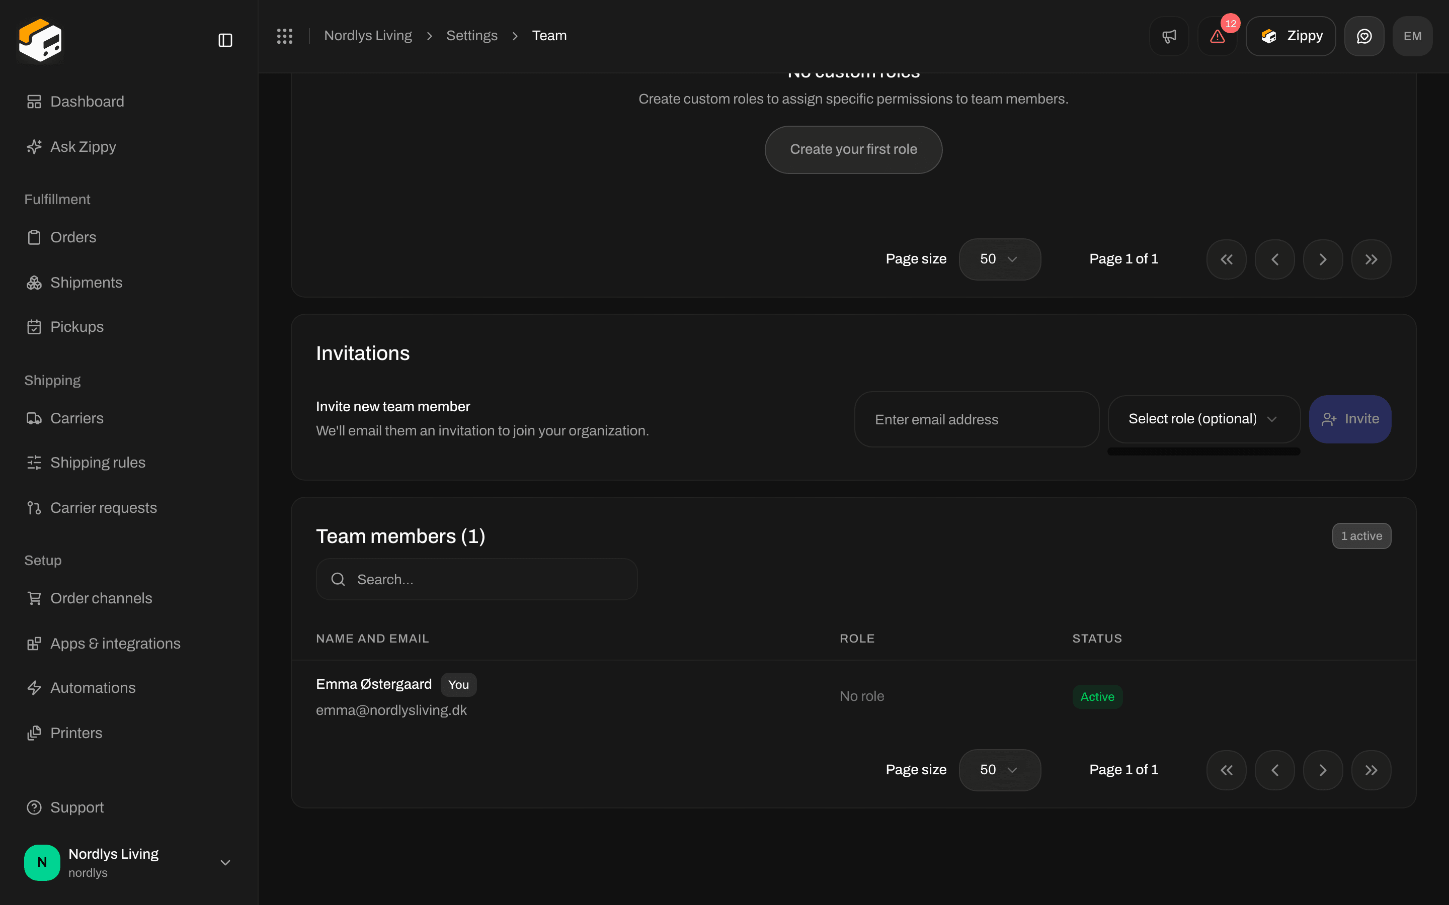Open the Select role (optional) dropdown

[1203, 419]
